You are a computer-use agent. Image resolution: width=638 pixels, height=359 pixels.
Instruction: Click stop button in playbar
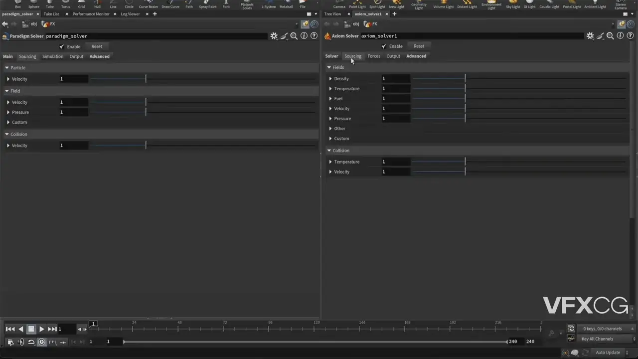point(31,329)
